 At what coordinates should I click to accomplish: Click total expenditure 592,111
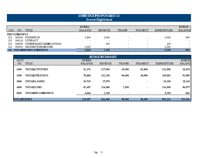pyautogui.click(x=166, y=99)
